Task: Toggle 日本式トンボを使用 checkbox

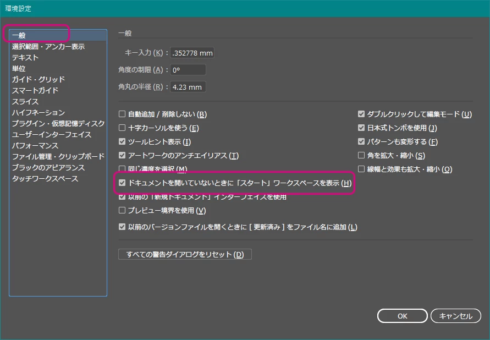Action: [x=361, y=128]
